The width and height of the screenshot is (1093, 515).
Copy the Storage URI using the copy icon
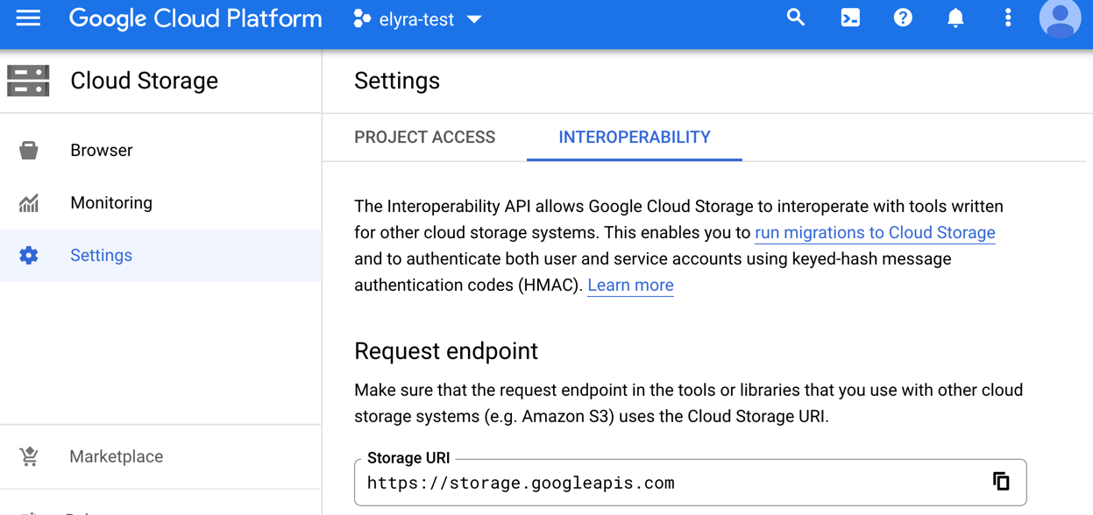pos(999,482)
